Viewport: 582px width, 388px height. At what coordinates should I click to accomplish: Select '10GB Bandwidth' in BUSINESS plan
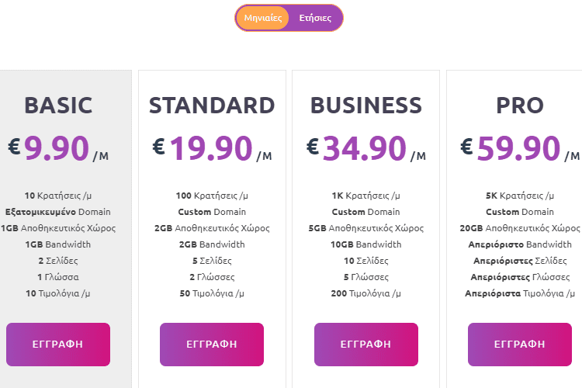point(366,244)
